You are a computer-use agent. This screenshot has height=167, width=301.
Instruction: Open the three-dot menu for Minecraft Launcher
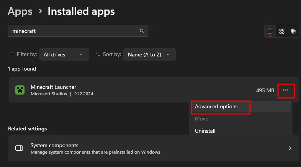(x=285, y=90)
